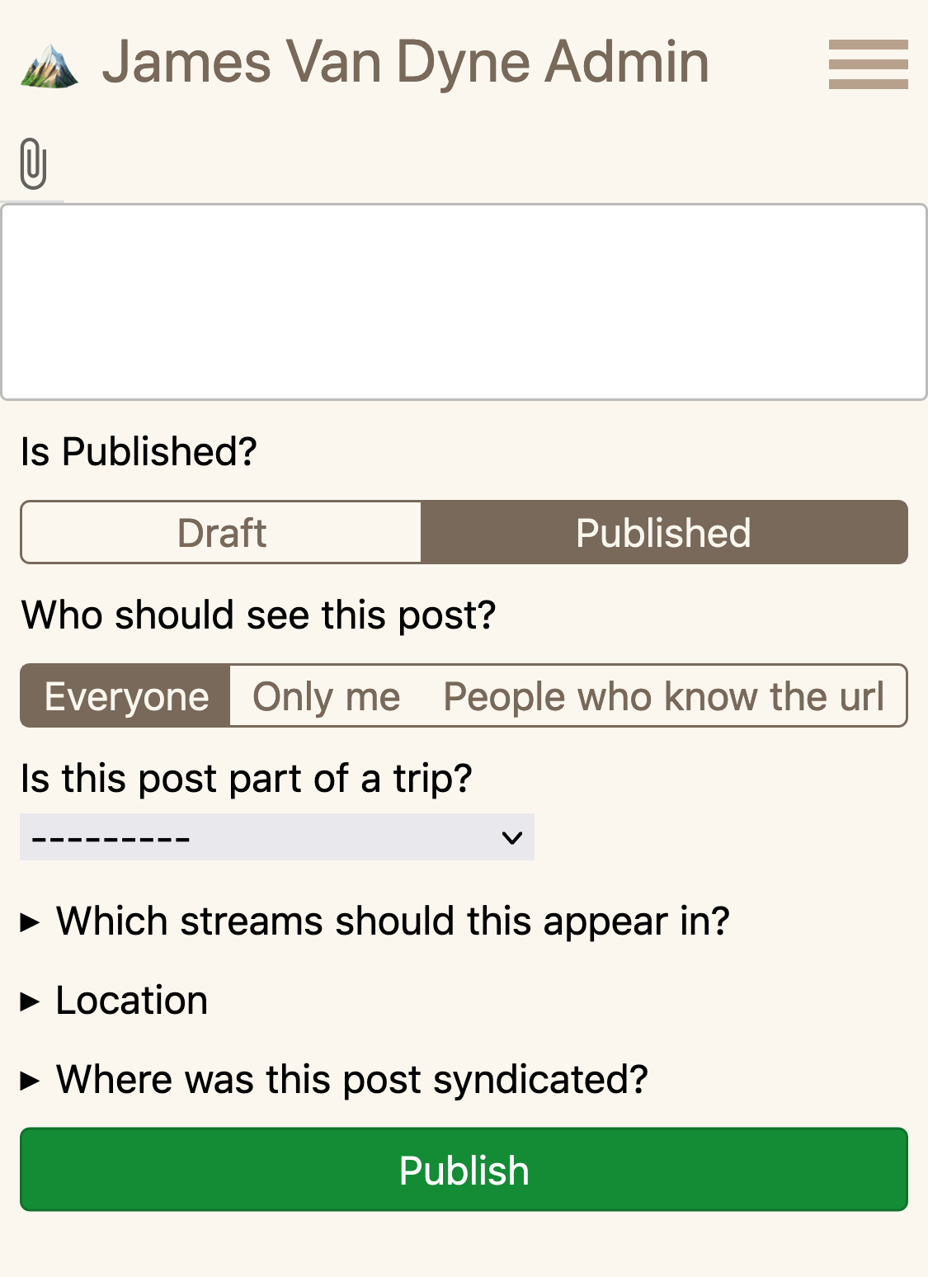This screenshot has width=928, height=1277.
Task: Click the paperclip attachment icon
Action: (x=33, y=163)
